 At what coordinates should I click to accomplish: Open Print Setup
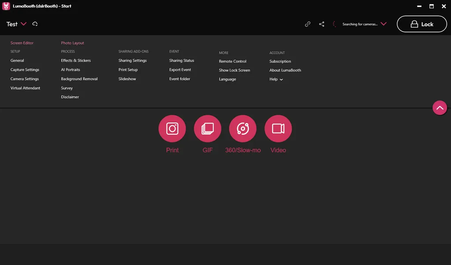point(128,70)
